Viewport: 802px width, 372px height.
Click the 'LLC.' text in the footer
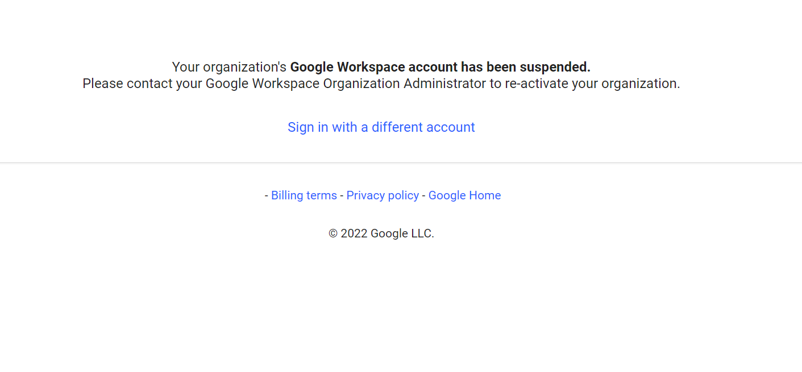point(421,233)
